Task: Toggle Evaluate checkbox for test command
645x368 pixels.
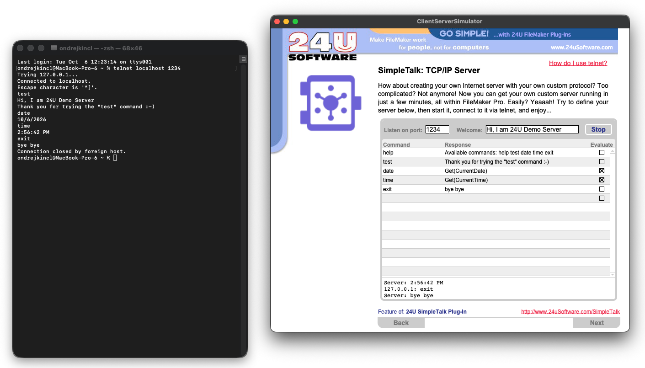Action: [x=602, y=162]
